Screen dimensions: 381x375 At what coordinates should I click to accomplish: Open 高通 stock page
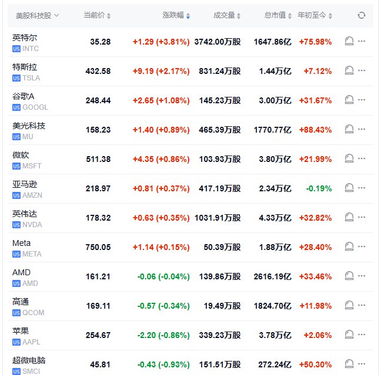(21, 302)
